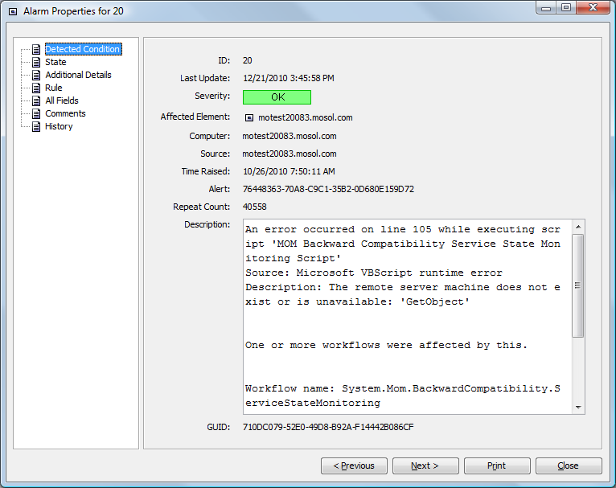Click the Description scrollbar thumb
The height and width of the screenshot is (488, 616).
578,286
